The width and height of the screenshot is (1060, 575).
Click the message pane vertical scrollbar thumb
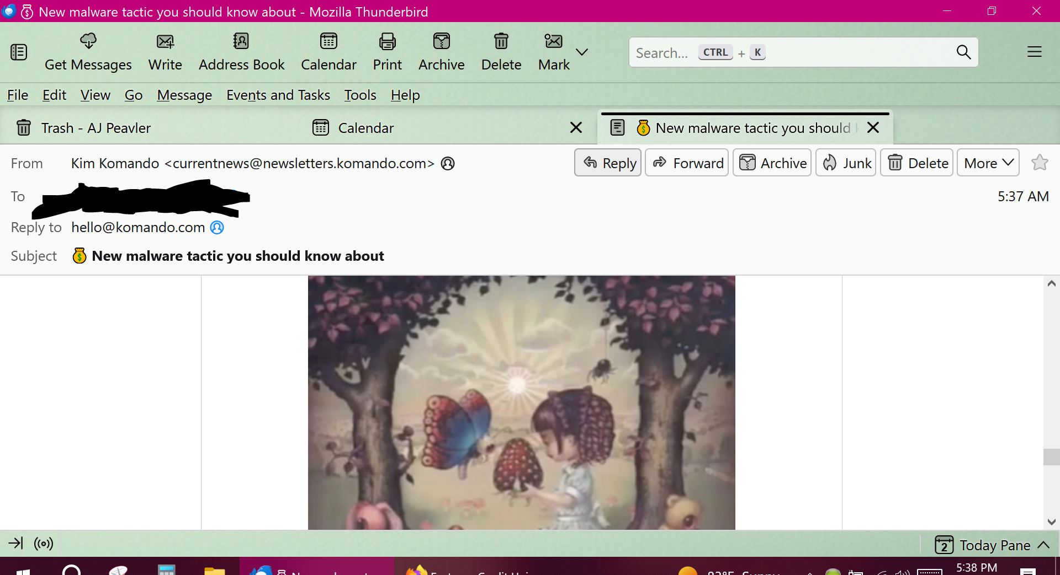tap(1051, 457)
